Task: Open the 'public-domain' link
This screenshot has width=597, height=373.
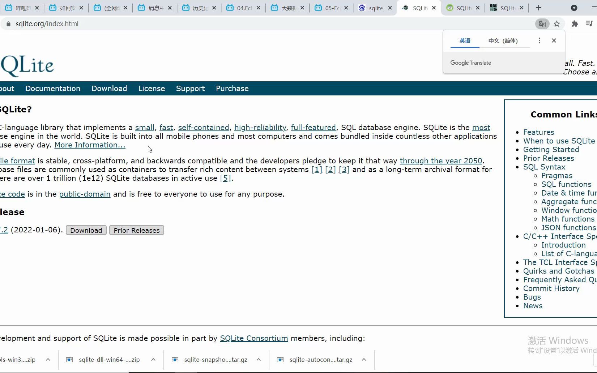Action: [x=85, y=194]
